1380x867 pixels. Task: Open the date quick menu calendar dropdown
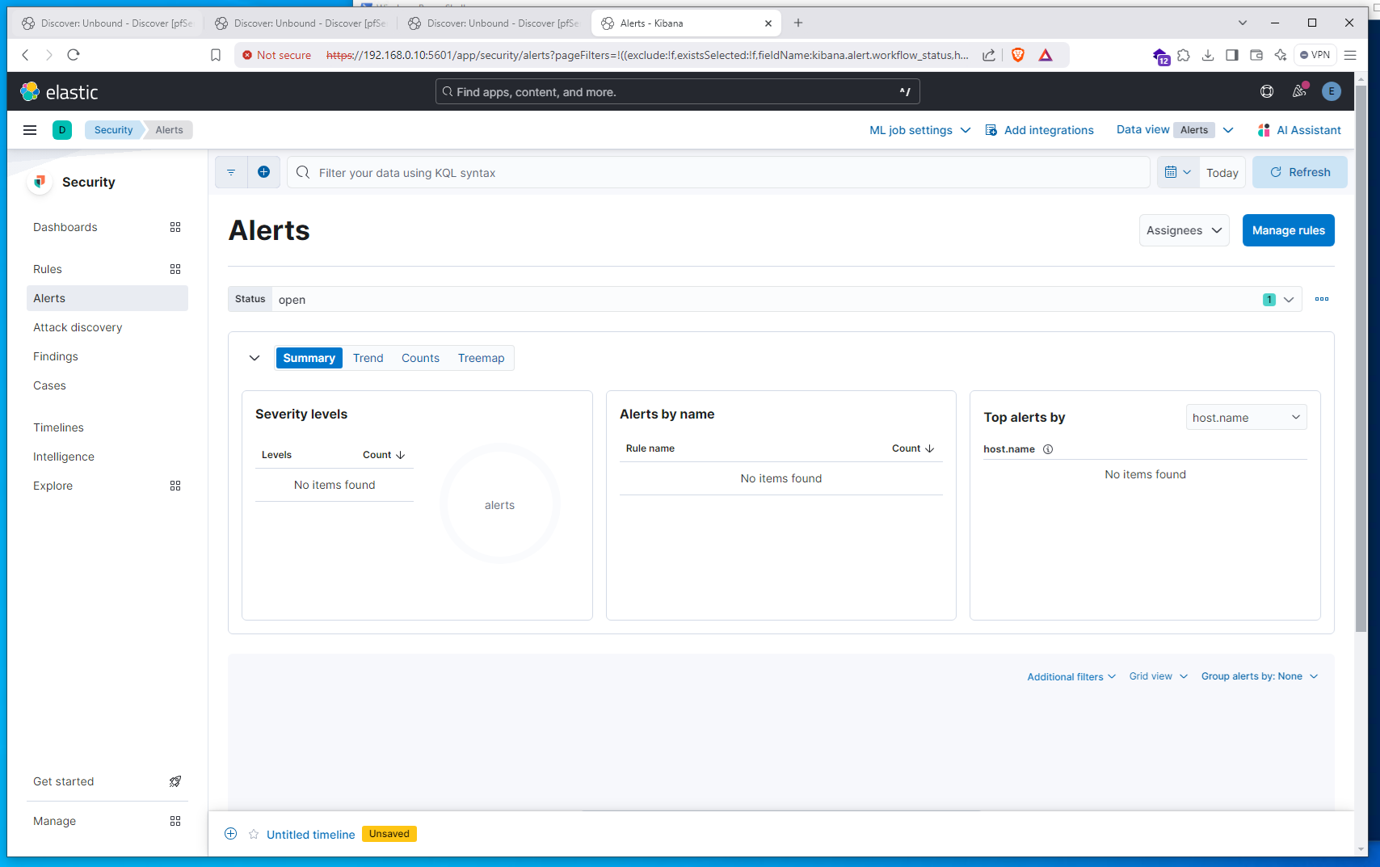1178,172
